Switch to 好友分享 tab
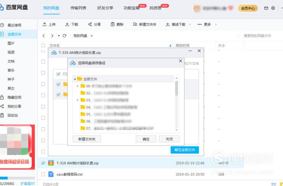The height and width of the screenshot is (186, 283). [105, 8]
